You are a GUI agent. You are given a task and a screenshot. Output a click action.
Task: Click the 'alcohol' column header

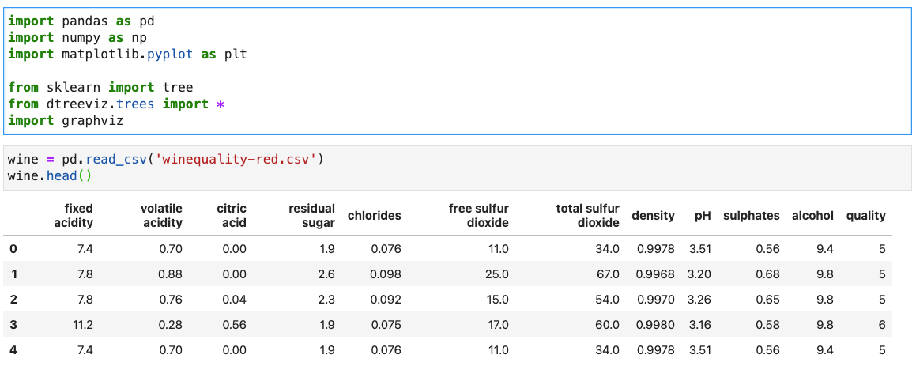[x=812, y=216]
